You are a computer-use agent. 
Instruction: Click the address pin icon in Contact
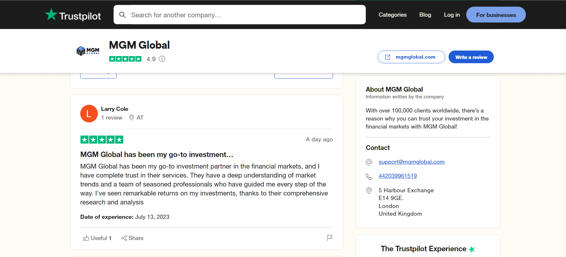coord(369,191)
